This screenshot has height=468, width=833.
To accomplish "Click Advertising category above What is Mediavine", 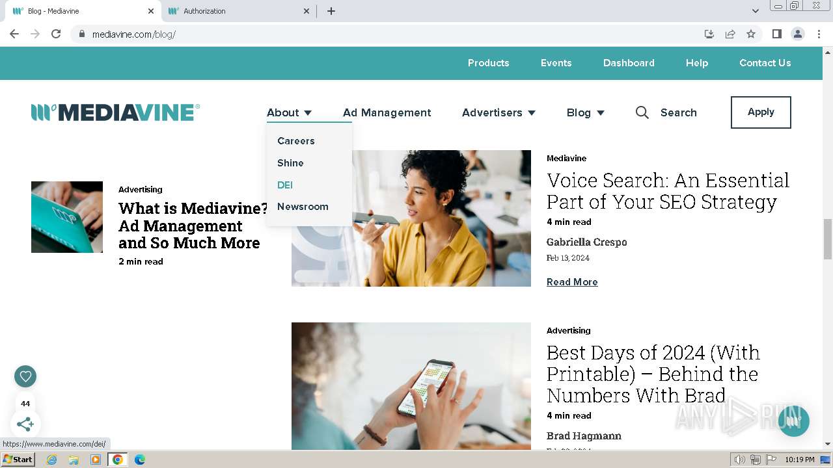I will click(x=141, y=190).
